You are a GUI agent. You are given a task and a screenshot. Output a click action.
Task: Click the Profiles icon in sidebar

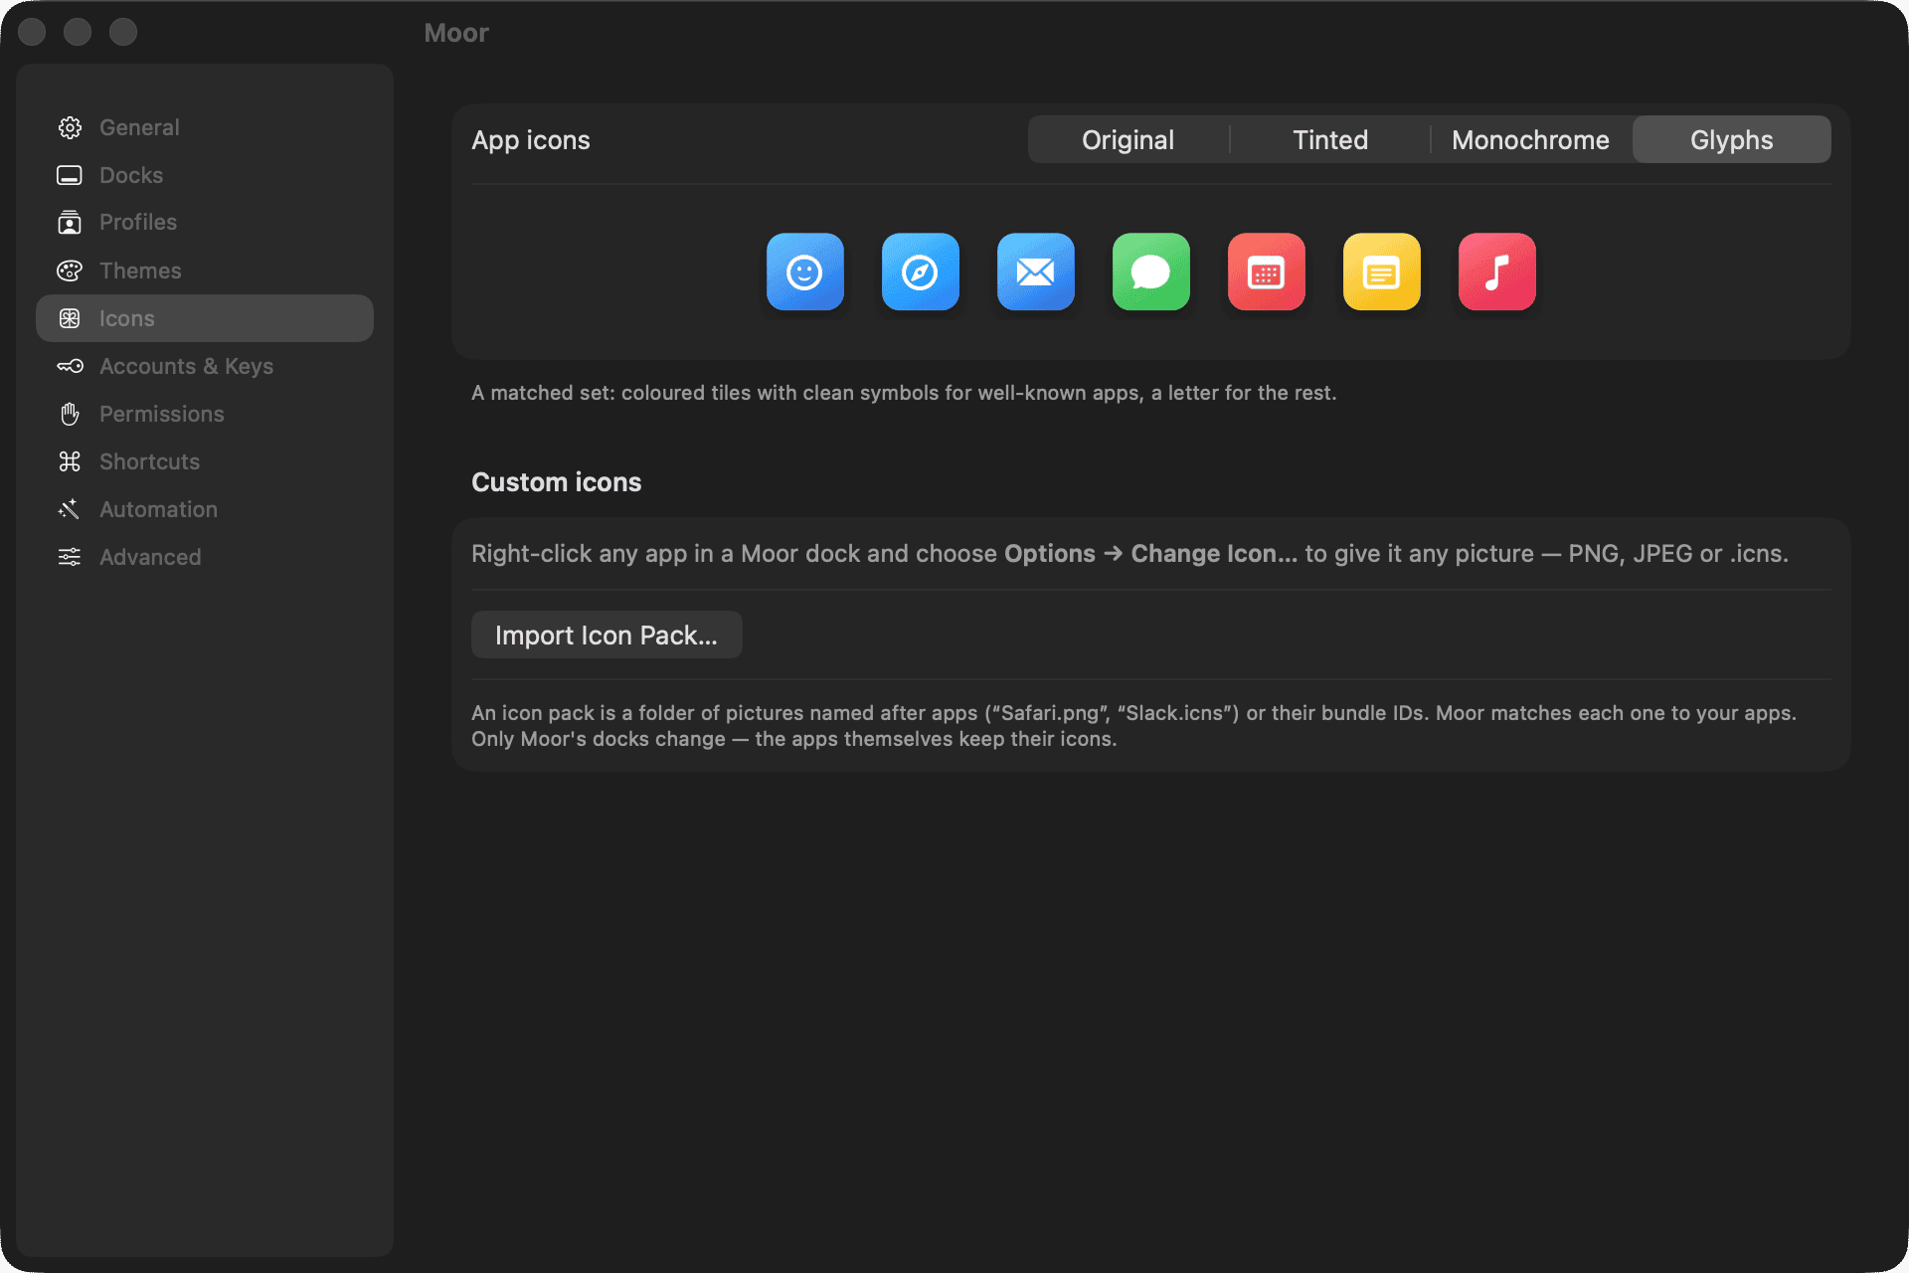tap(70, 222)
